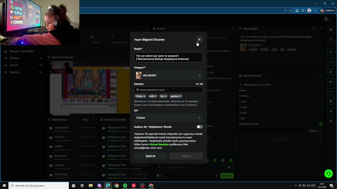Image resolution: width=337 pixels, height=189 pixels.
Task: Click the chat bubble icon in right rail
Action: (x=331, y=82)
